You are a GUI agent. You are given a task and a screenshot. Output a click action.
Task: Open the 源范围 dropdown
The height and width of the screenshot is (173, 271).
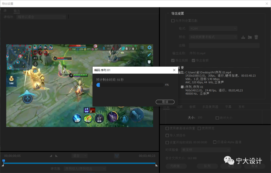(x=85, y=169)
